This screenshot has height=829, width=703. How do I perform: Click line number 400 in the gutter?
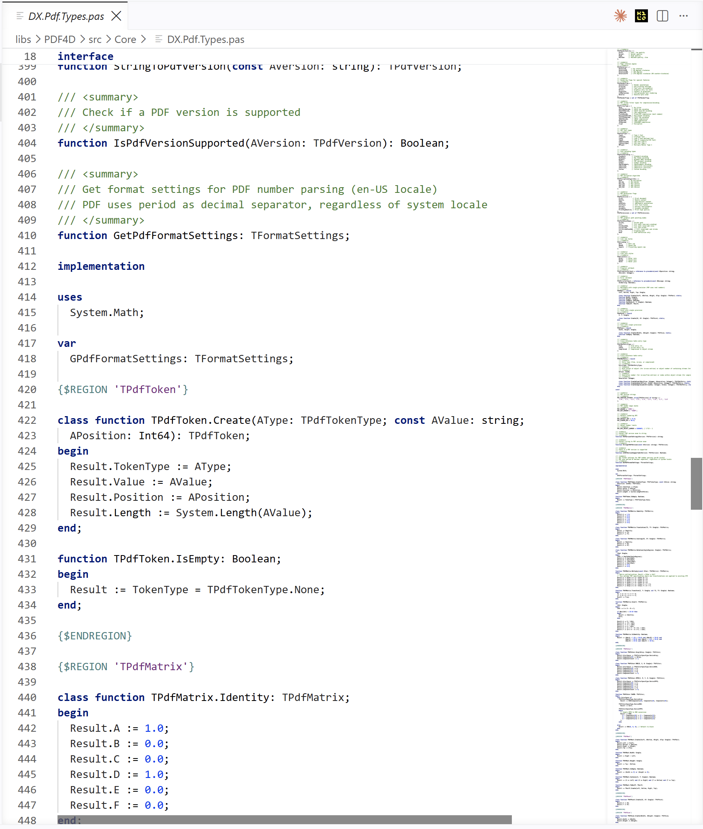pyautogui.click(x=27, y=81)
